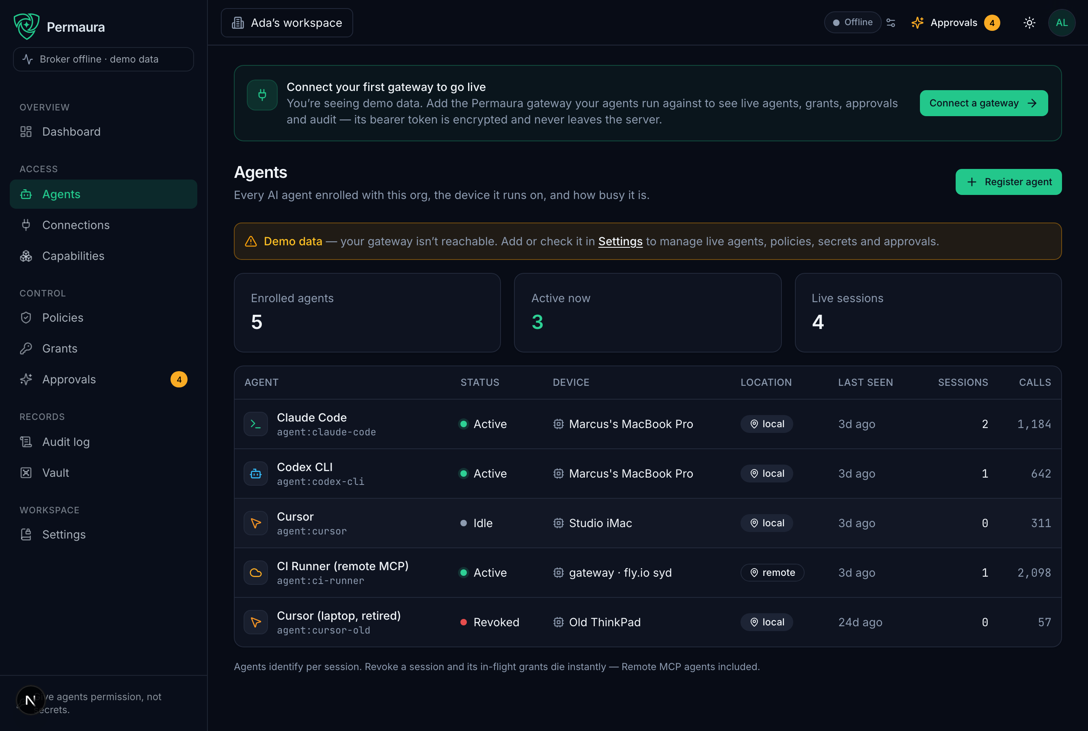
Task: Click the remote location tag for CI Runner
Action: click(772, 573)
